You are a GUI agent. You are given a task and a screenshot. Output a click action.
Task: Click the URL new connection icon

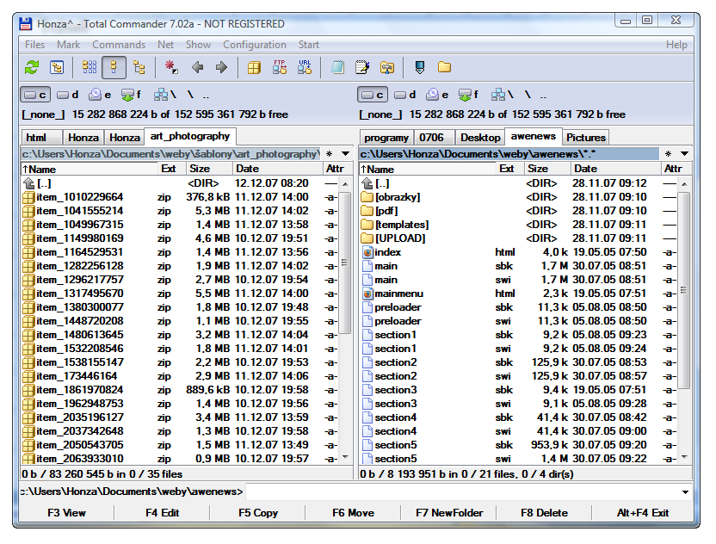[x=305, y=67]
